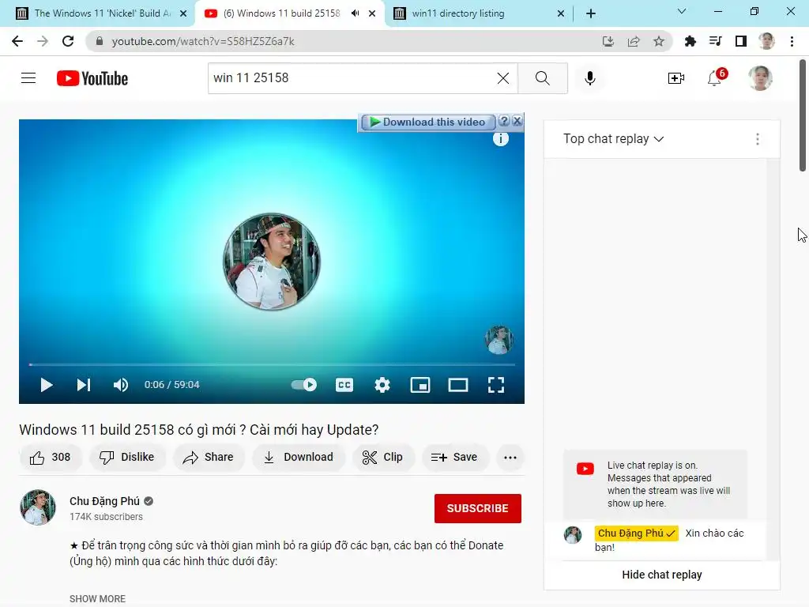The image size is (809, 607).
Task: Open Chrome profile avatar
Action: [766, 41]
